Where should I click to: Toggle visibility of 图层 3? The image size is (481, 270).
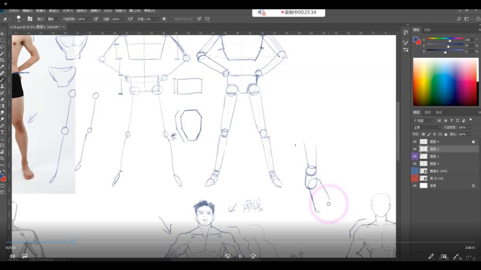(415, 157)
